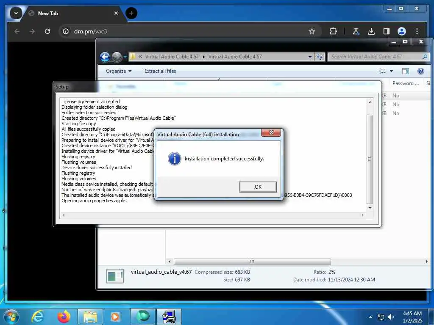The height and width of the screenshot is (325, 434).
Task: Click the second Virtual Audio Cable 4.67 breadcrumb
Action: [x=235, y=57]
